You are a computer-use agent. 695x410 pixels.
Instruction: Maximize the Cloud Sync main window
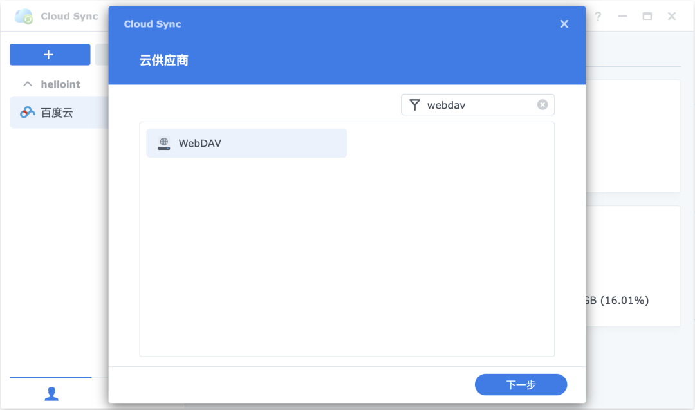coord(647,16)
